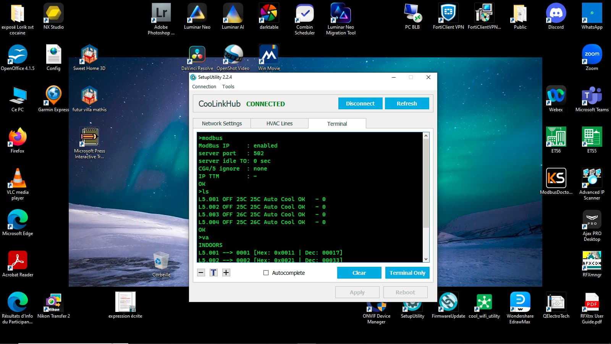Click the Refresh button
The width and height of the screenshot is (611, 344).
tap(407, 104)
